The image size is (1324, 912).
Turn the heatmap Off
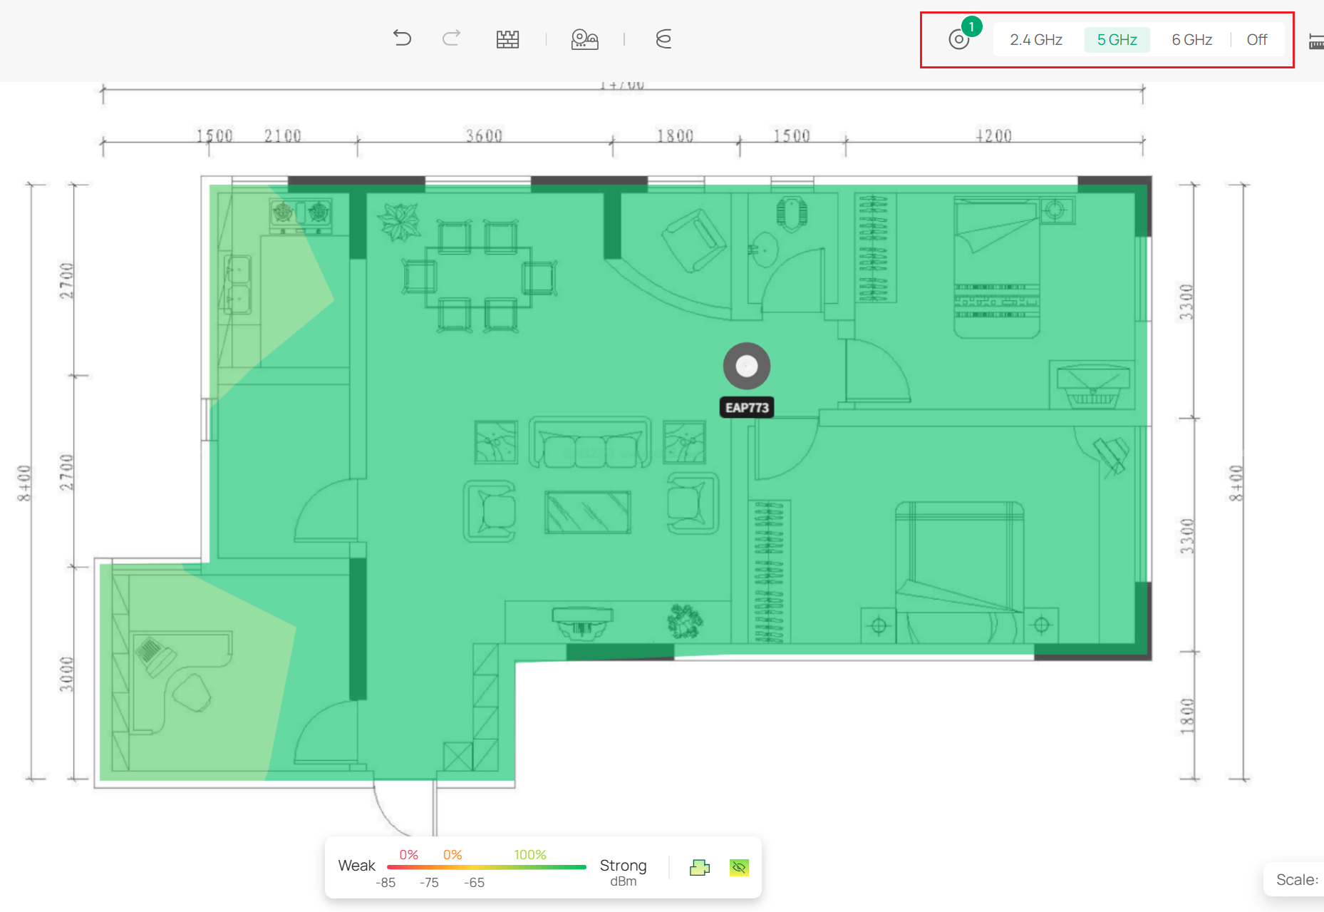(1256, 39)
